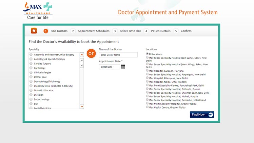Click the specialty list scrollbar track
Image resolution: width=254 pixels, height=143 pixels.
click(82, 86)
